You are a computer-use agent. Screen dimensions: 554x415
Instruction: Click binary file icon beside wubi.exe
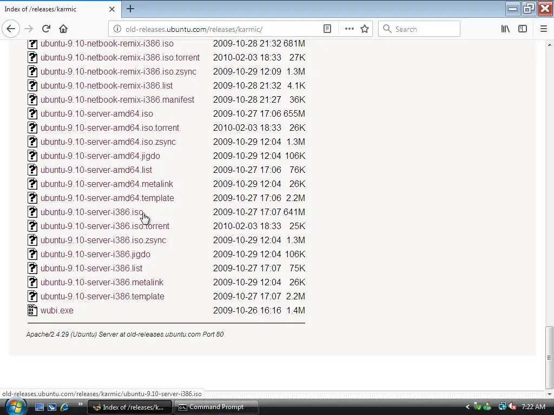(32, 310)
